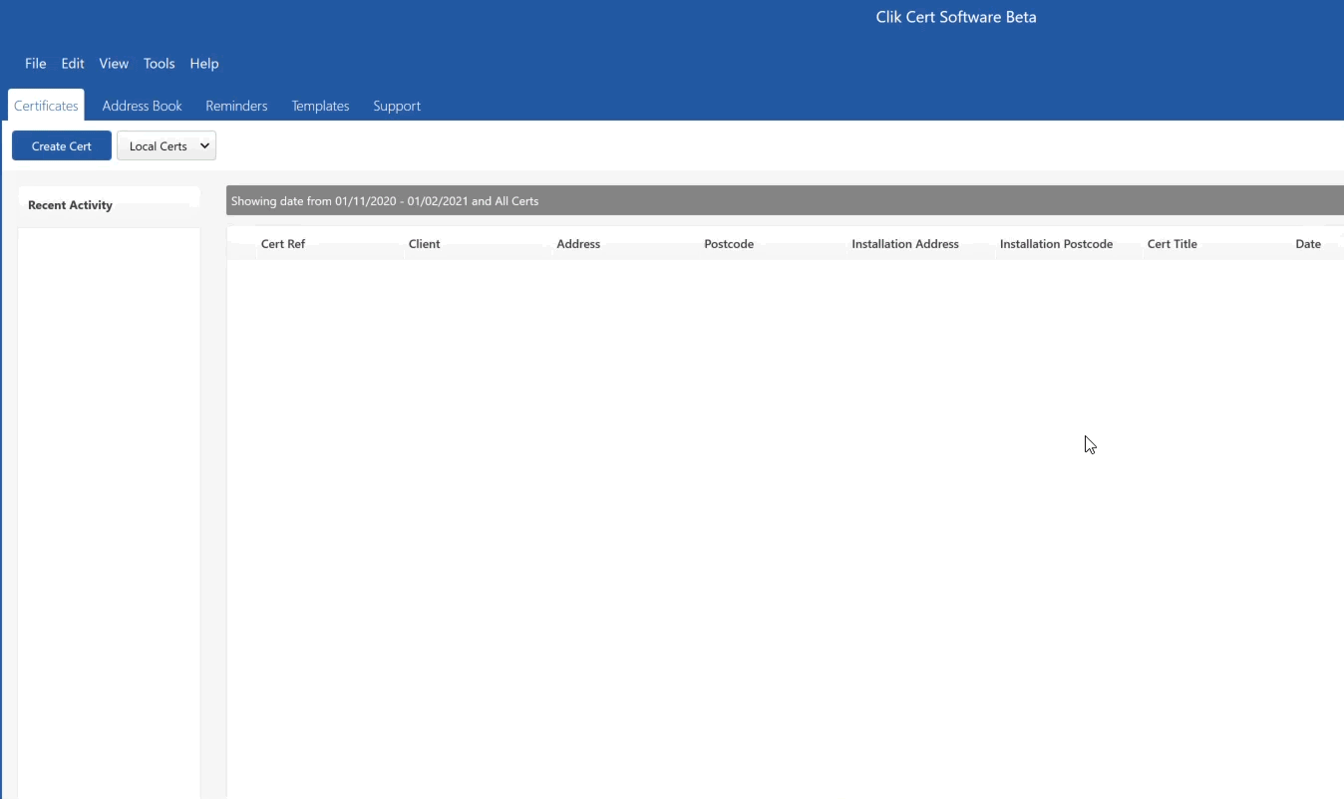Screen dimensions: 1344x799
Task: Switch to the Templates tab
Action: click(x=320, y=105)
